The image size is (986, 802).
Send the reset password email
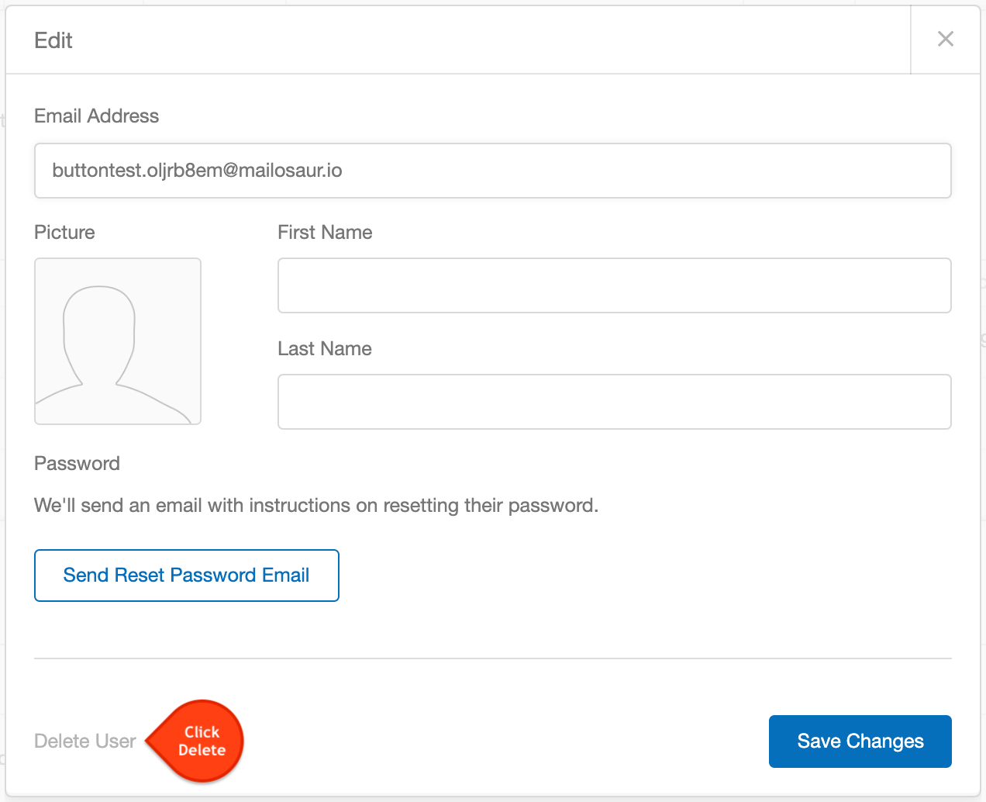187,576
